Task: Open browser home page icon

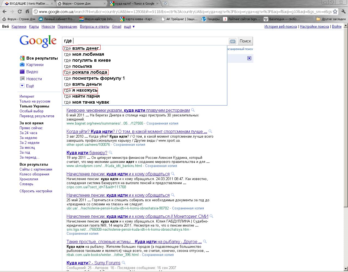Action: click(27, 12)
